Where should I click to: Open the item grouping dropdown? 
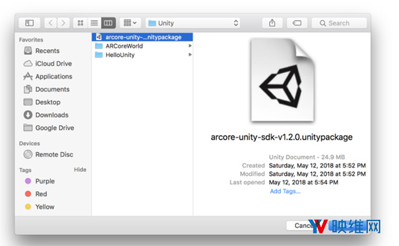tap(130, 23)
